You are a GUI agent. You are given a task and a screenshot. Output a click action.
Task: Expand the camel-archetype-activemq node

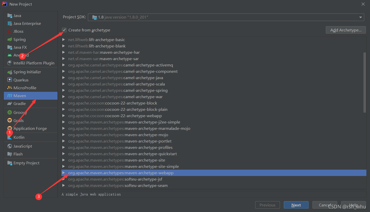coord(64,65)
